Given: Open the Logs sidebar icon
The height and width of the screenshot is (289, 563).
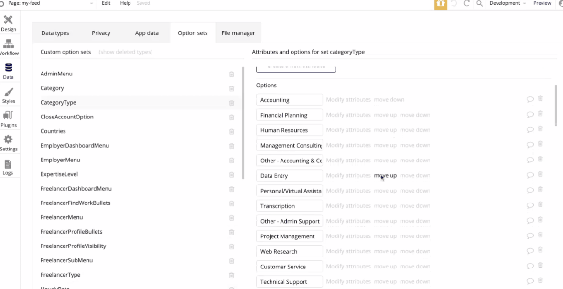Looking at the screenshot, I should click(8, 167).
